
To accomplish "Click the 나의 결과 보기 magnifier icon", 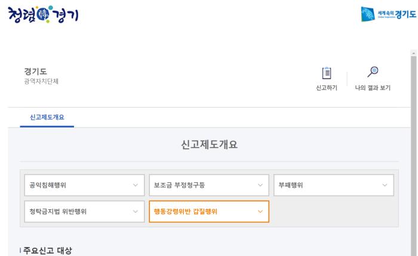I will click(x=373, y=72).
